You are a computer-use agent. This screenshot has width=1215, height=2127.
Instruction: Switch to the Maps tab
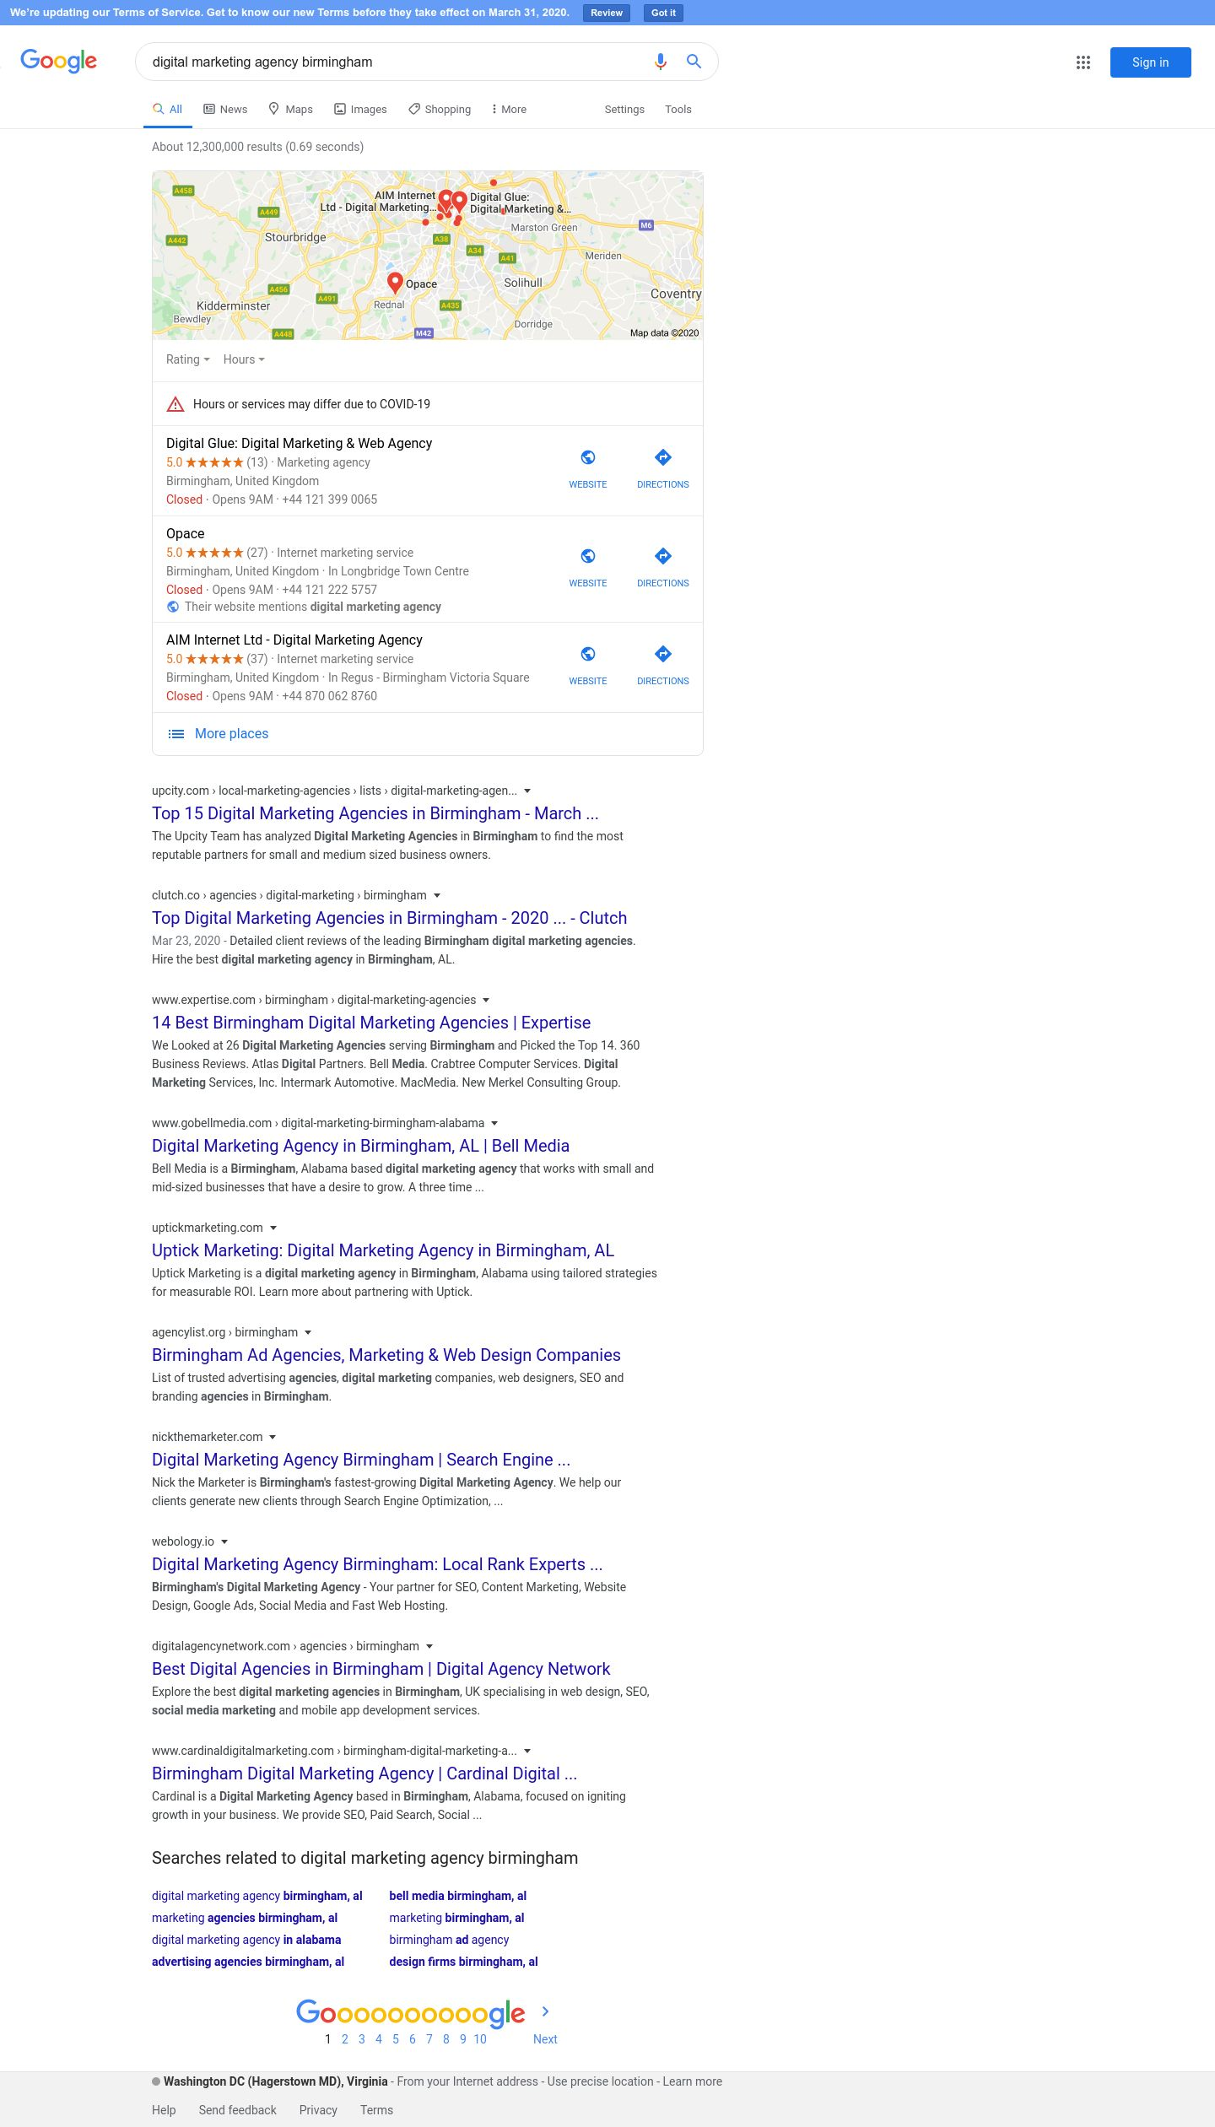290,110
